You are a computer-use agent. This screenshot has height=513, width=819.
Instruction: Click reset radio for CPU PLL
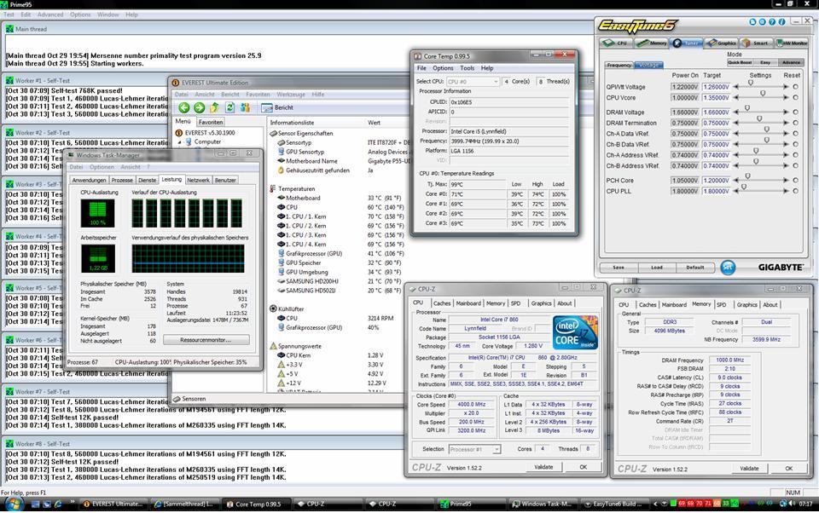click(x=795, y=191)
